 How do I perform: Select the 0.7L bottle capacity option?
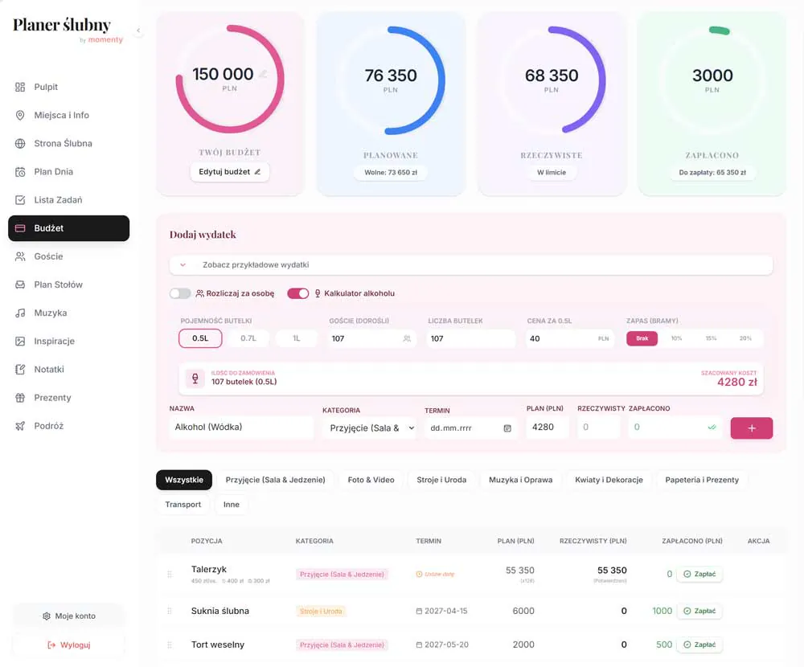click(248, 338)
